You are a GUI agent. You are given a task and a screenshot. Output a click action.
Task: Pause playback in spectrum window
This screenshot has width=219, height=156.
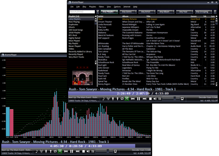coord(72,151)
